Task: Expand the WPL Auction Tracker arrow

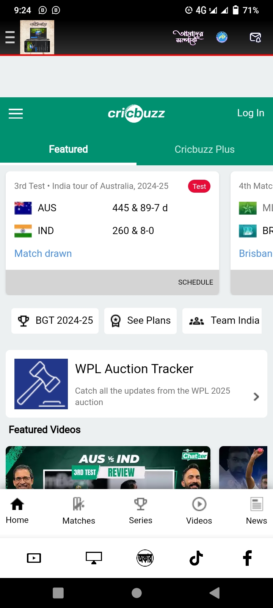Action: 256,397
